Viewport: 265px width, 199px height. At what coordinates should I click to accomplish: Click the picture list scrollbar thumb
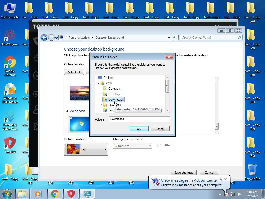pos(217,126)
